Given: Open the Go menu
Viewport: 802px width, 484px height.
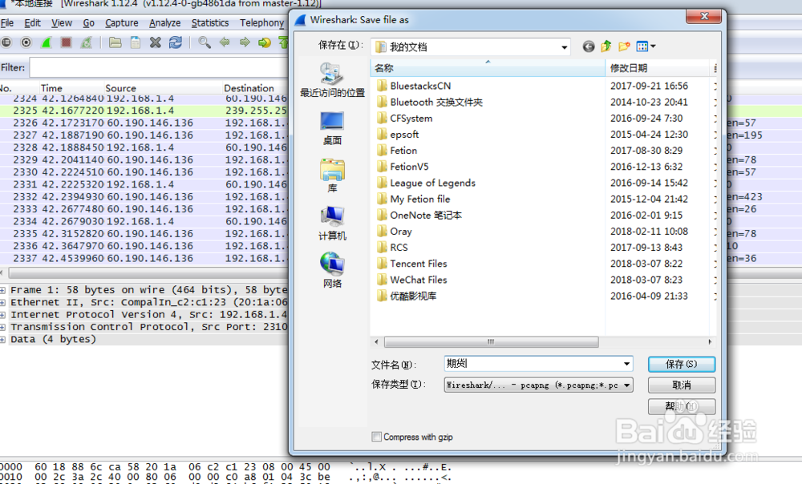Looking at the screenshot, I should 89,23.
